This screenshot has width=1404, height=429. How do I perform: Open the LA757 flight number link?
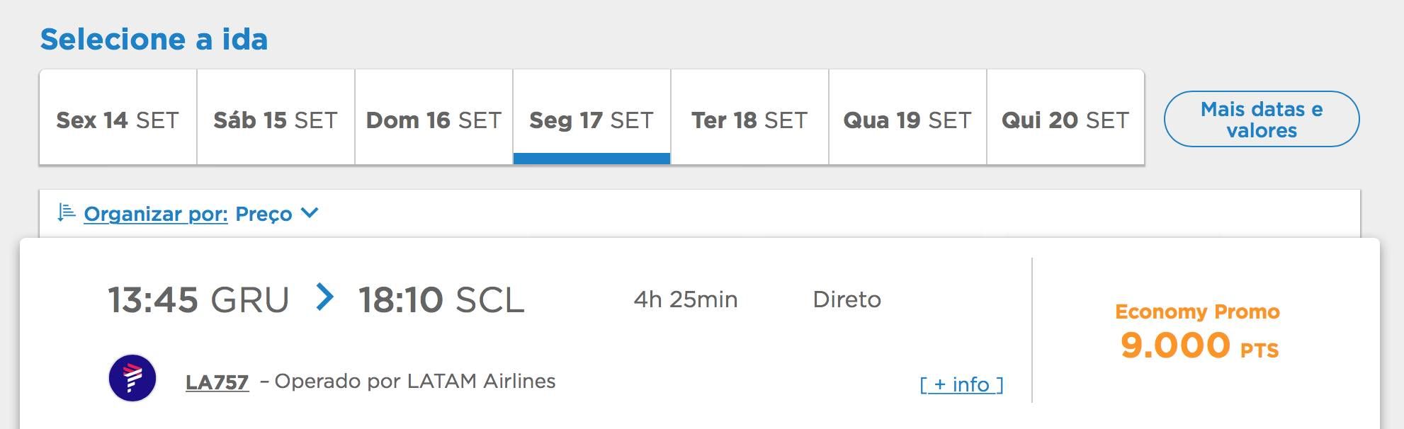pyautogui.click(x=217, y=382)
